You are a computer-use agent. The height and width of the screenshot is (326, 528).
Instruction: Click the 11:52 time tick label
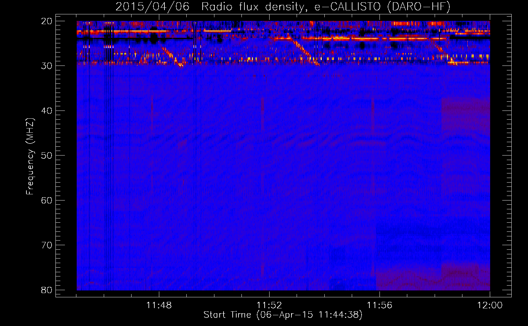point(269,305)
